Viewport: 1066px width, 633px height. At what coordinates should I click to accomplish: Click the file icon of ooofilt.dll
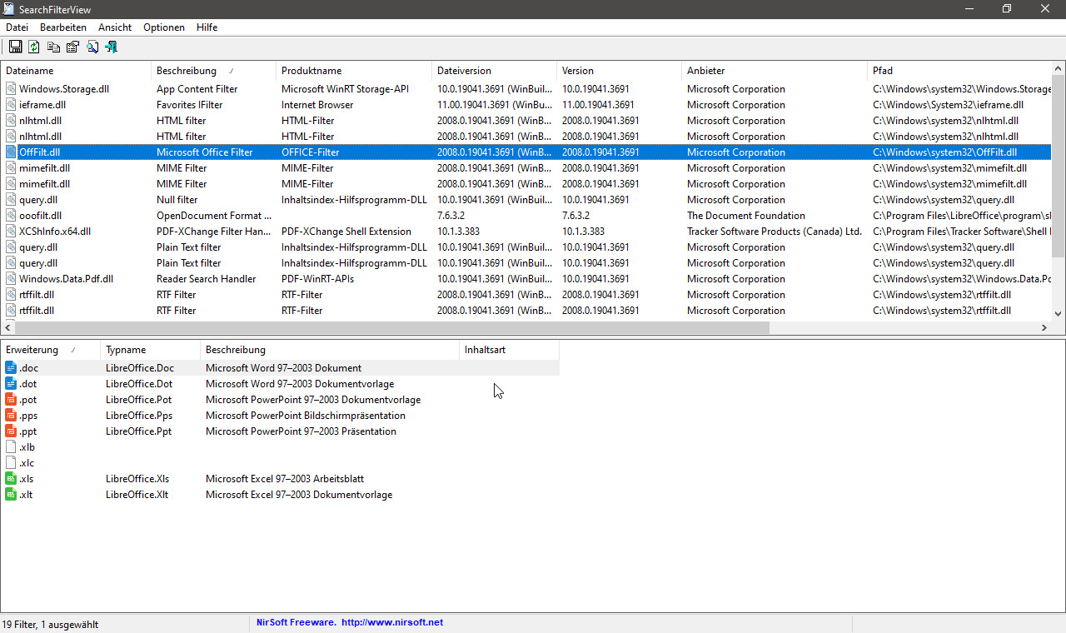[11, 215]
